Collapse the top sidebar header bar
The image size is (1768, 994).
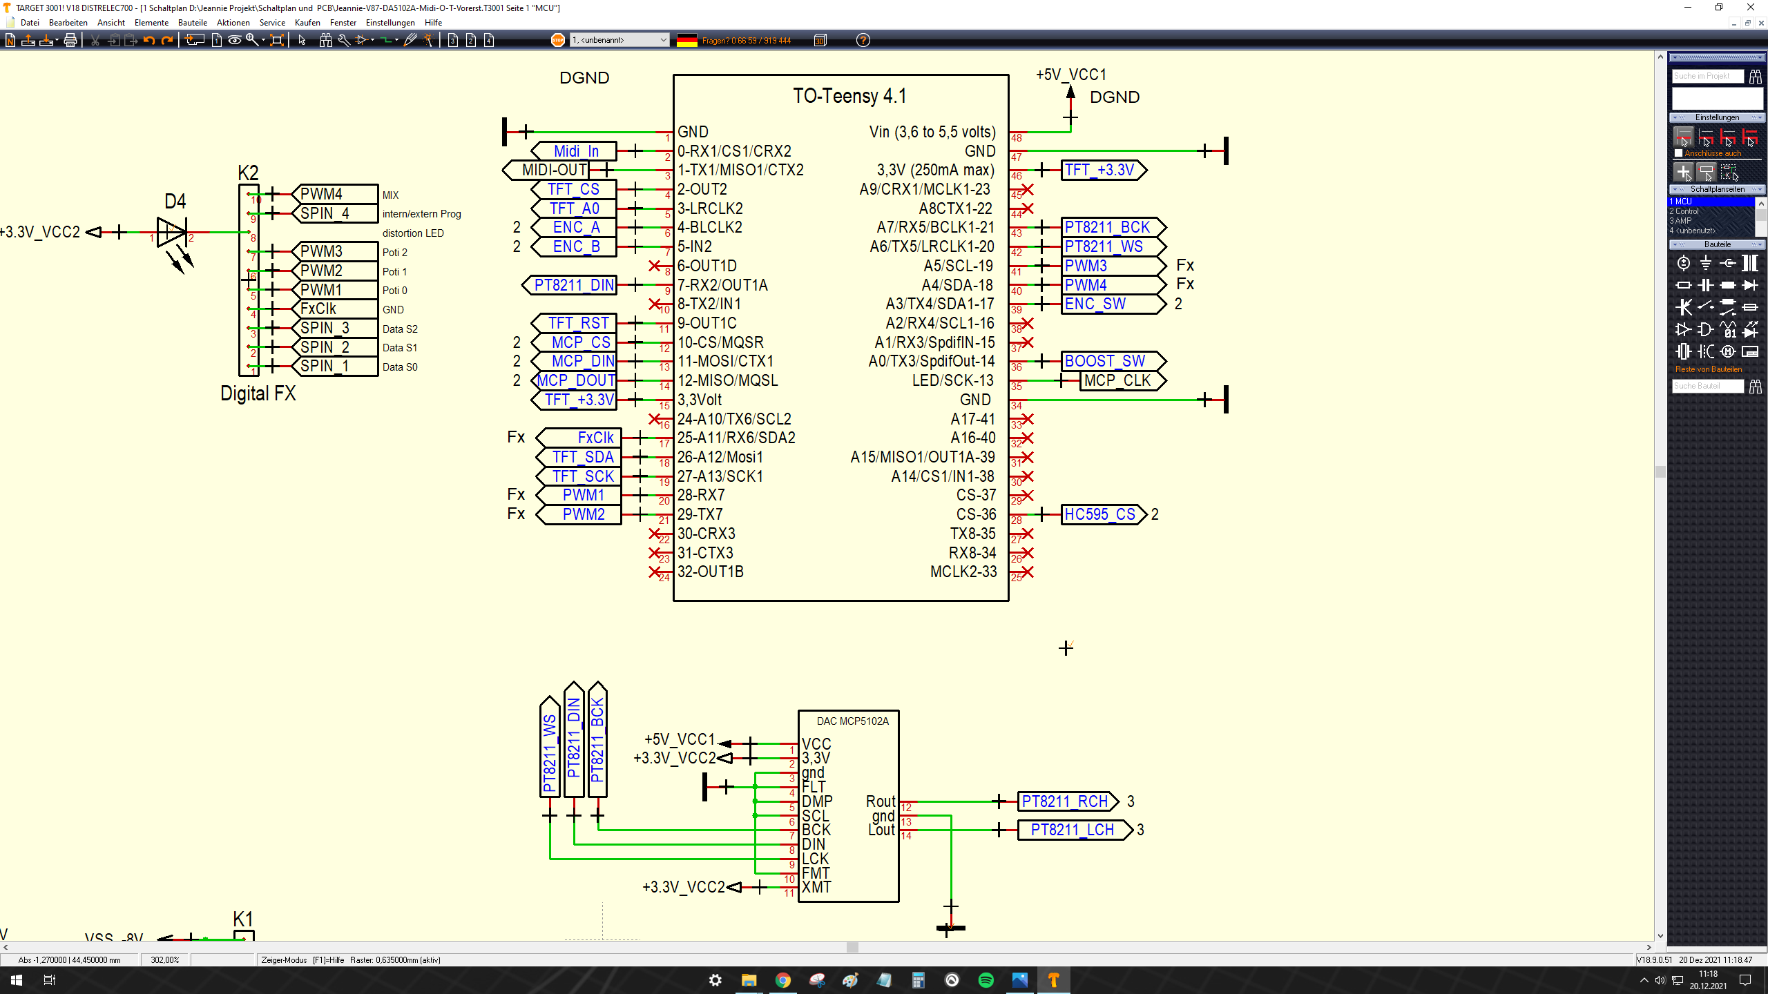click(x=1717, y=57)
